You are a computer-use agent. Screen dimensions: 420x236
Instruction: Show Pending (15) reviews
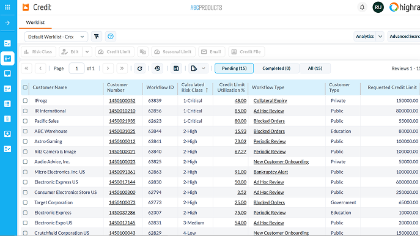pyautogui.click(x=234, y=68)
